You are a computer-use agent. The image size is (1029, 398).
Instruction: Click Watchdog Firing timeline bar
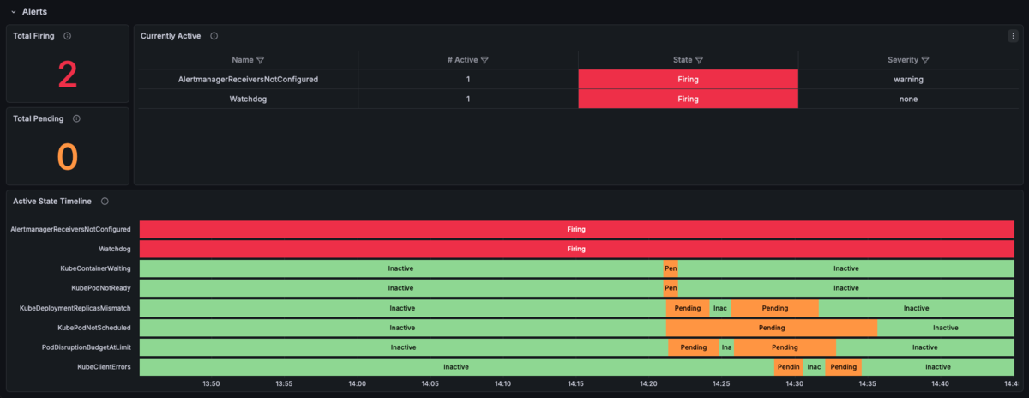(x=577, y=249)
